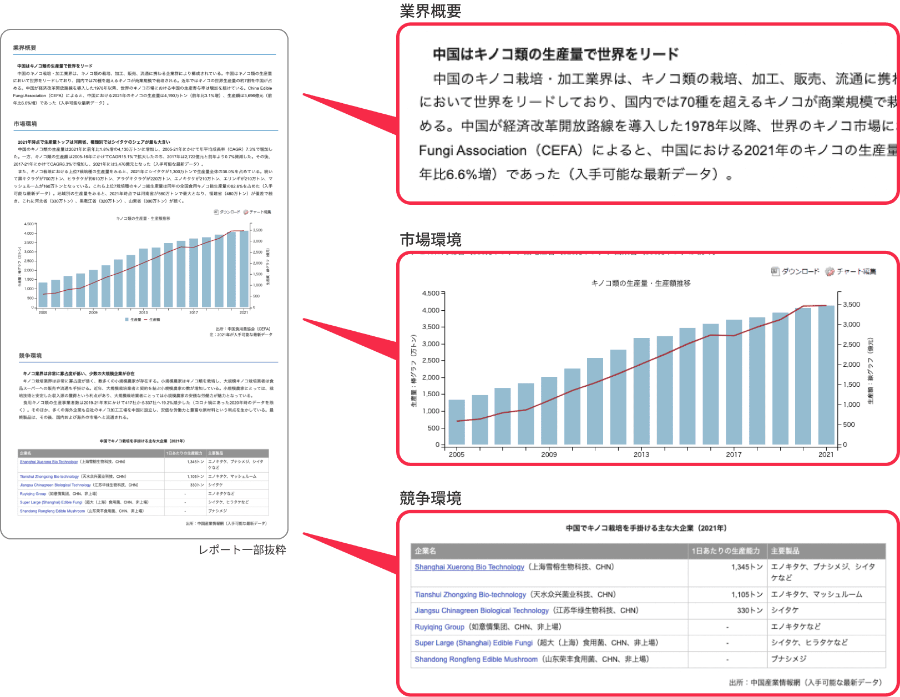Click the チャート編集 gear icon in the enlarged chart panel
The image size is (900, 697).
click(x=830, y=271)
